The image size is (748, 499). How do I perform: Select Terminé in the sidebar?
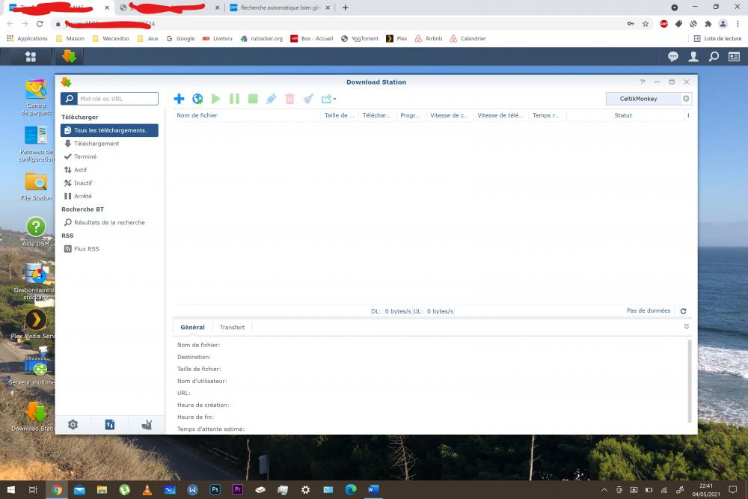(85, 156)
